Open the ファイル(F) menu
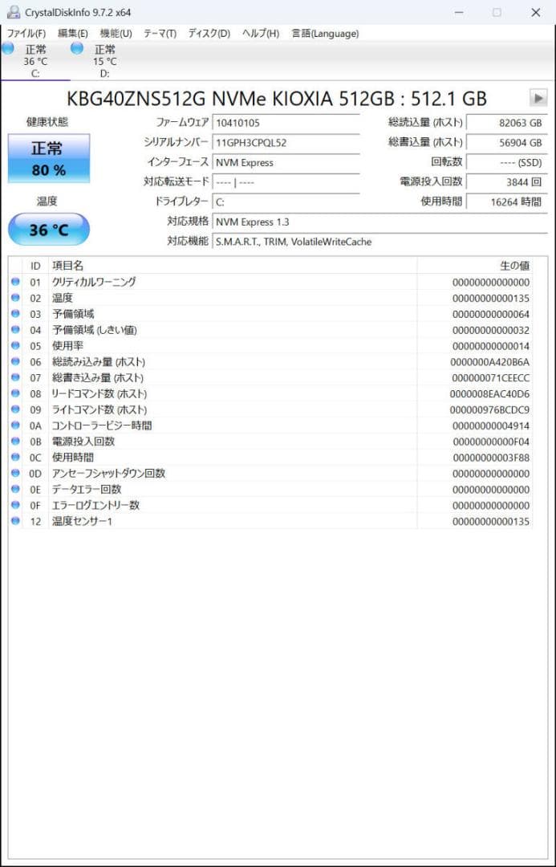The height and width of the screenshot is (867, 556). tap(26, 34)
